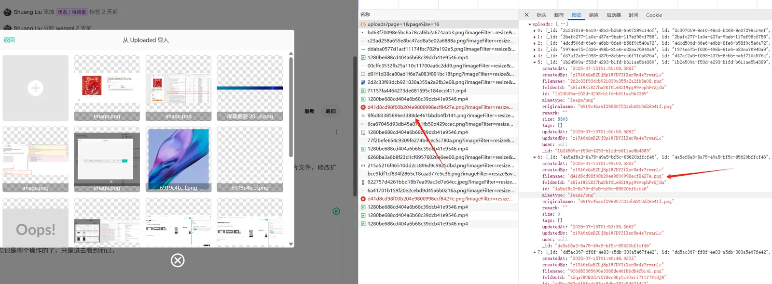Select the 最新 sort button

coord(309,111)
